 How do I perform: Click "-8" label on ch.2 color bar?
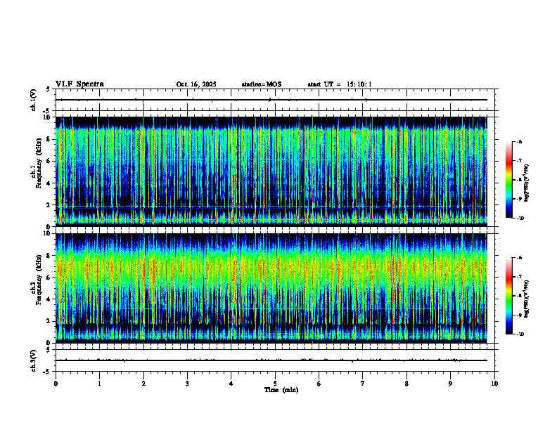pyautogui.click(x=519, y=296)
